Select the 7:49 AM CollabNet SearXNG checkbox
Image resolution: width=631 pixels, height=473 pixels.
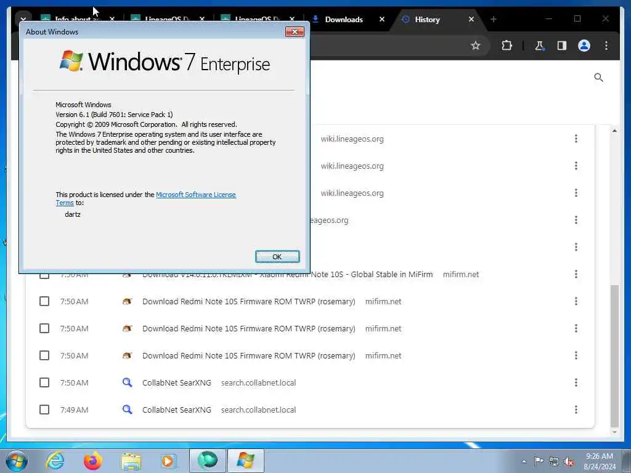44,410
